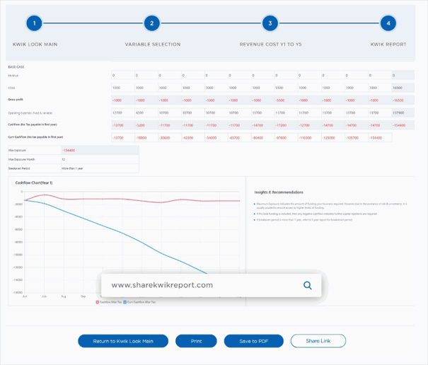Open the Kwik Look Main step label
This screenshot has height=365, width=428.
tap(35, 44)
